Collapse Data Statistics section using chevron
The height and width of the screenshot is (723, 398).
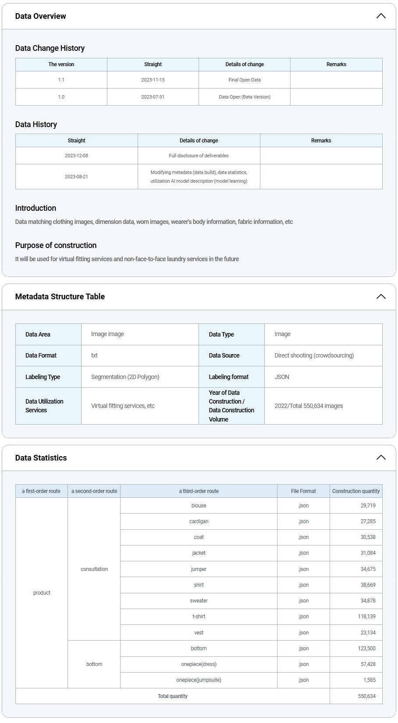[380, 457]
